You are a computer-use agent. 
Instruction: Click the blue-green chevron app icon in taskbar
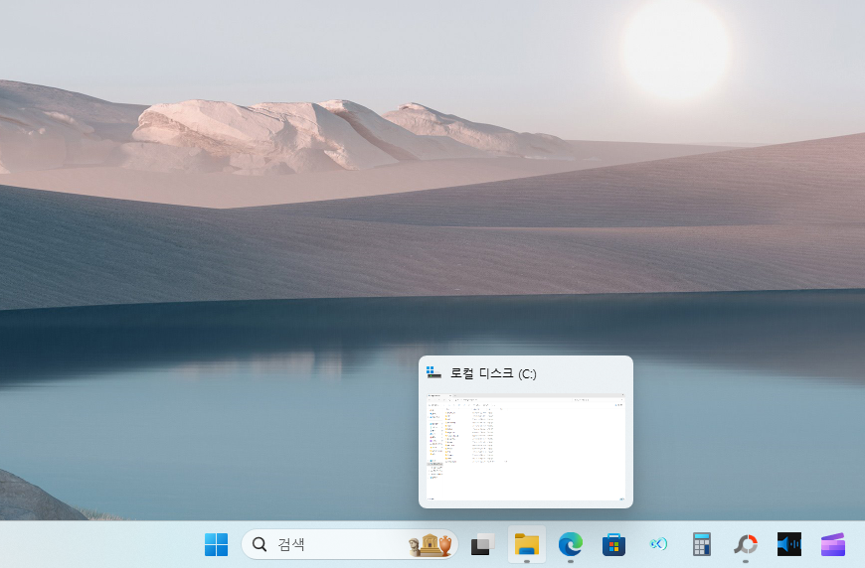tap(658, 544)
